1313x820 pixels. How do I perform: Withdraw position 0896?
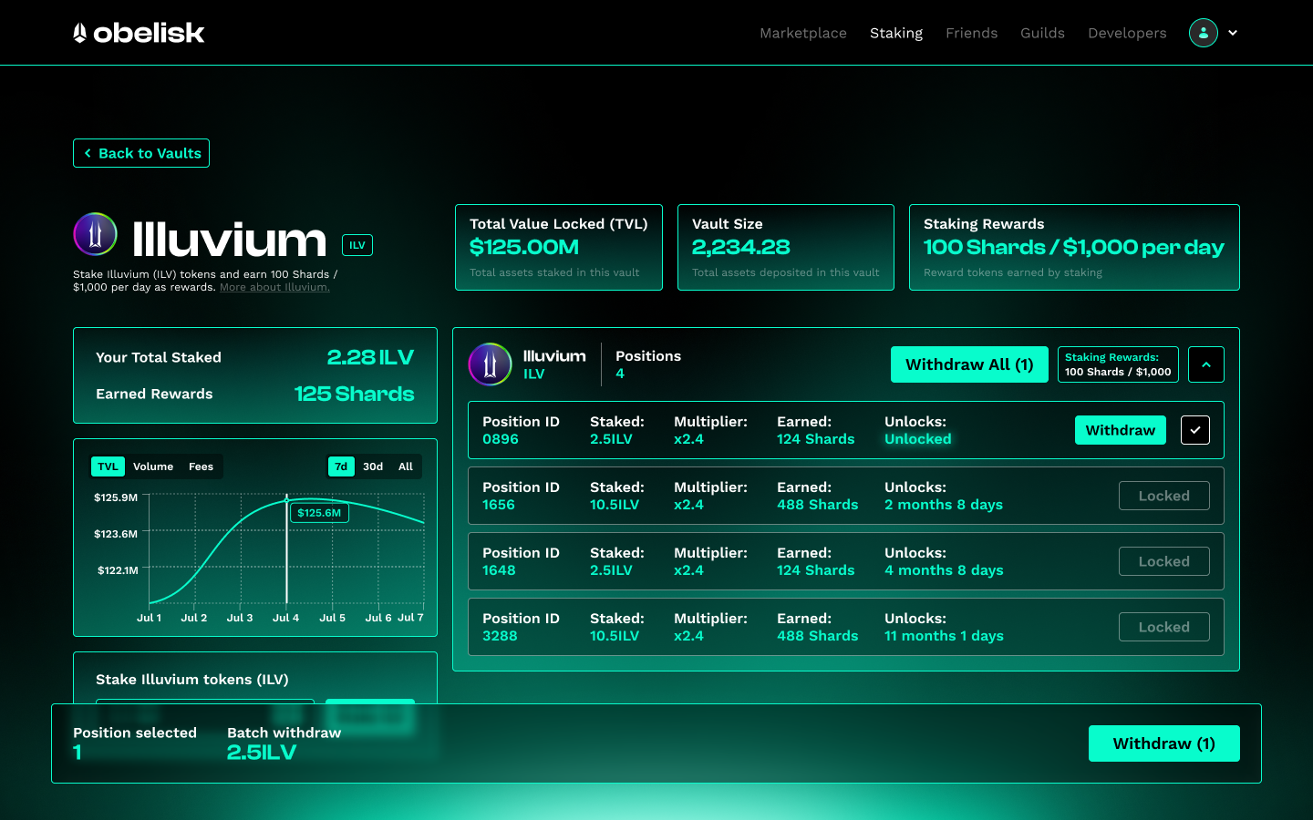1120,429
